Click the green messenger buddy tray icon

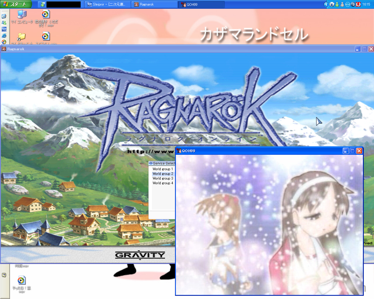[x=337, y=4]
